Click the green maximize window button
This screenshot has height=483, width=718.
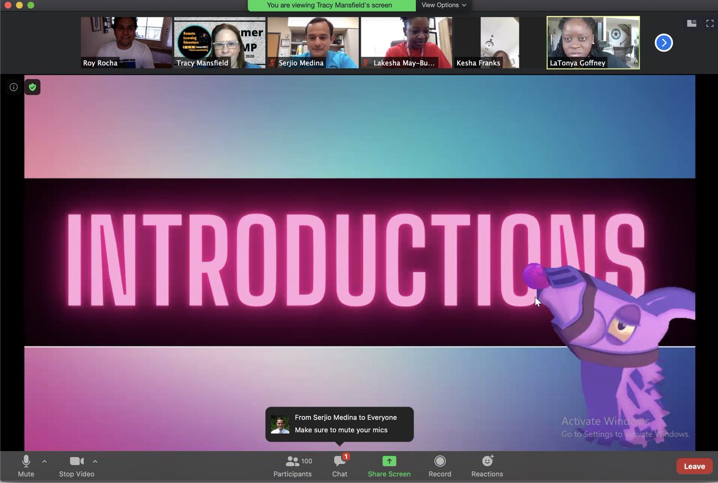pyautogui.click(x=31, y=5)
